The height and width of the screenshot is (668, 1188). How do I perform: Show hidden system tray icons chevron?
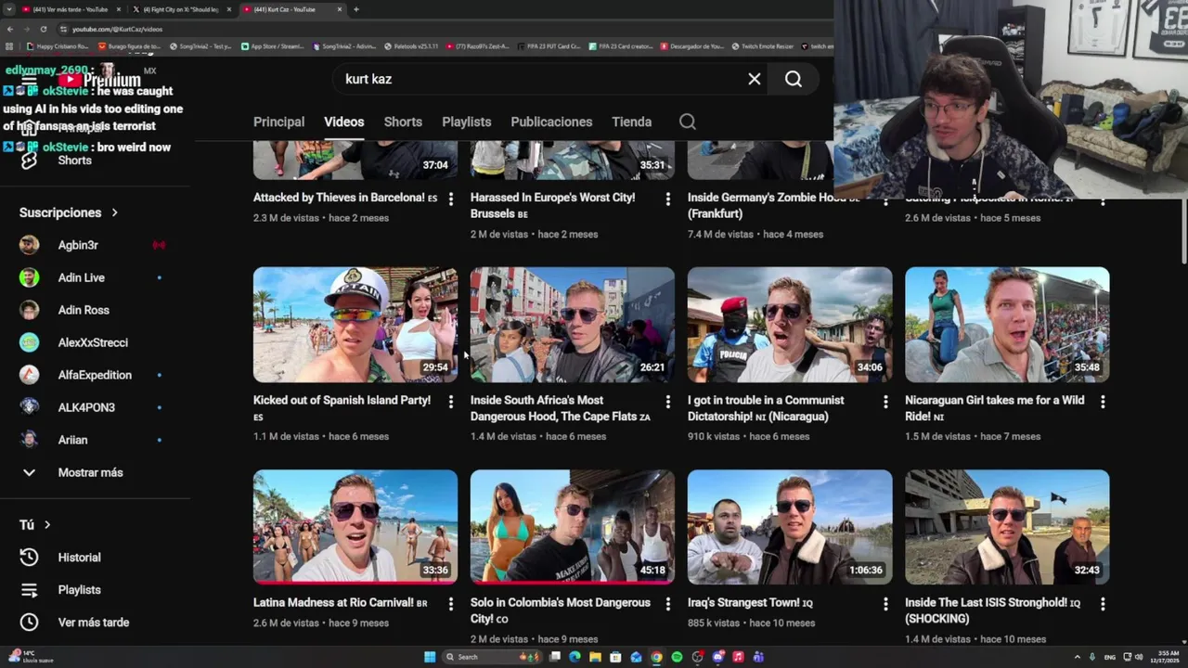(1077, 657)
